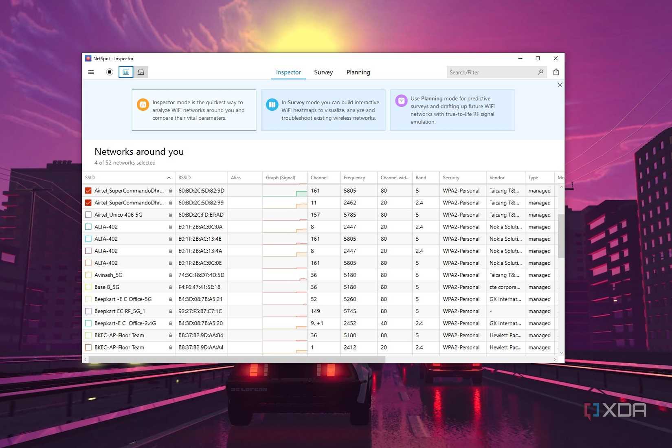Click the horizontal scrollbar of the table

coord(236,359)
